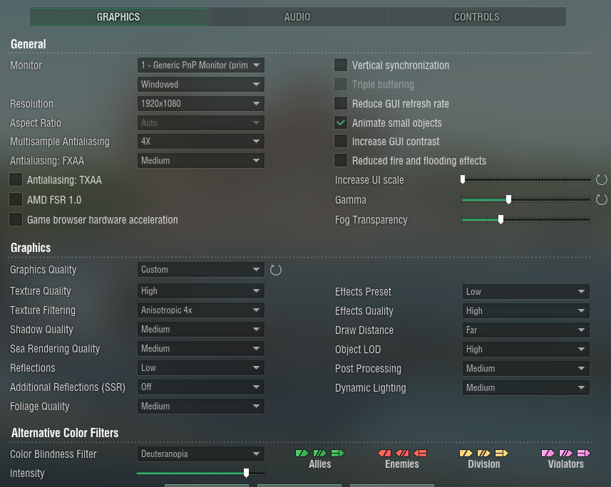Screen dimensions: 611x487
Task: Enable Antialiasing: TXAA option
Action: 16,180
